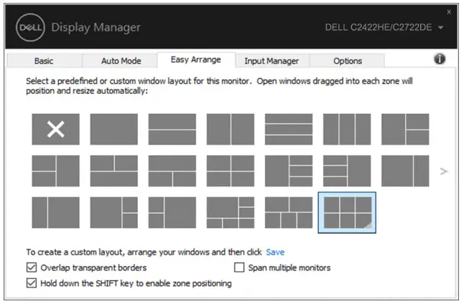This screenshot has width=464, height=304.
Task: Choose the single full-screen zone layout
Action: point(113,129)
